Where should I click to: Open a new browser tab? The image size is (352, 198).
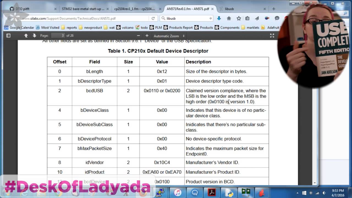click(274, 9)
